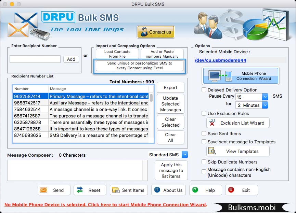Image resolution: width=296 pixels, height=213 pixels.
Task: Expand the Standard SMS type dropdown
Action: coord(185,155)
